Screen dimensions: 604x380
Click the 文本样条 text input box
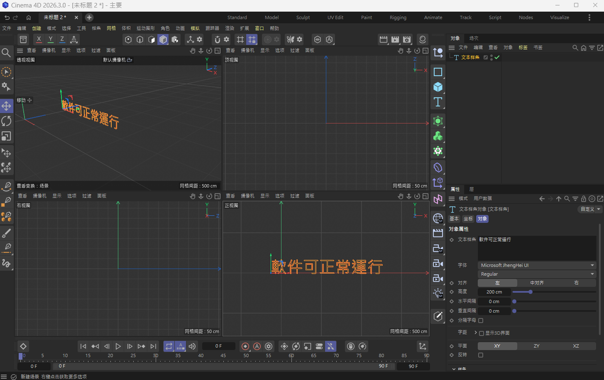(537, 248)
